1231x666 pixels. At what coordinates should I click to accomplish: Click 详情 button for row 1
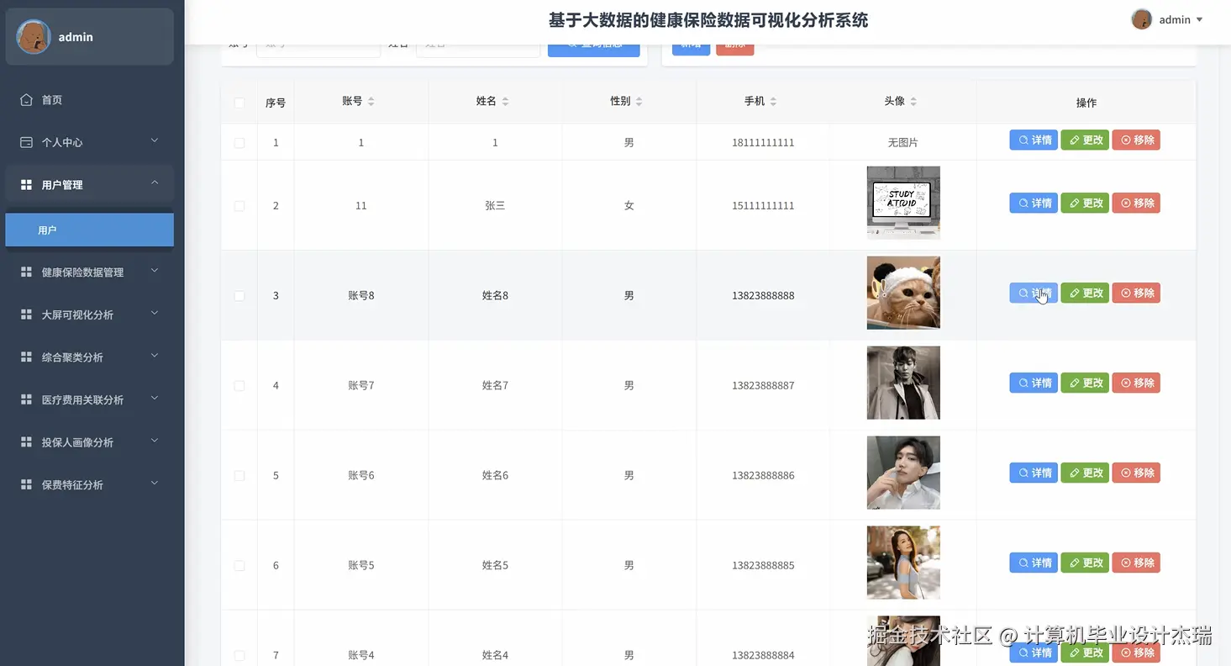[1034, 140]
